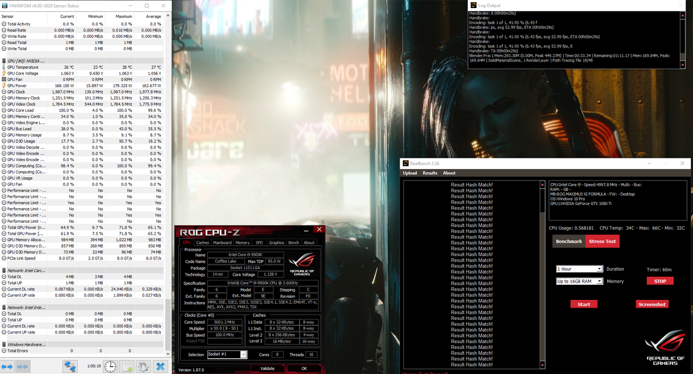Switch to the Benchmark tab in RealBench
693x374 pixels.
pos(569,242)
